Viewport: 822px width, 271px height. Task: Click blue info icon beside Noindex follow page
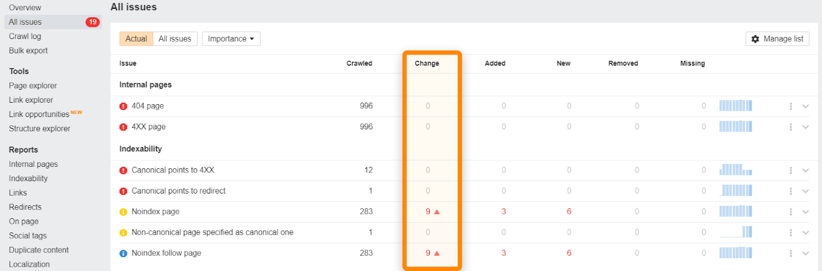[x=123, y=254]
